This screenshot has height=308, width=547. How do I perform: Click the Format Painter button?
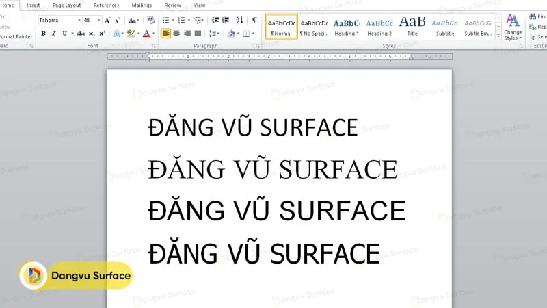point(15,36)
